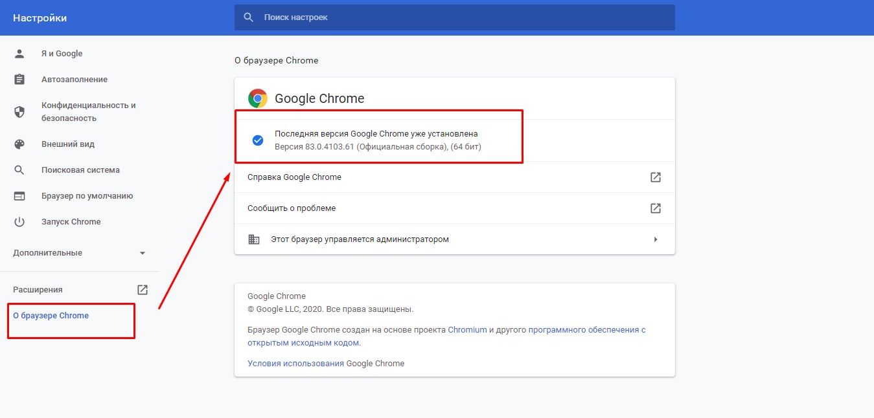This screenshot has width=874, height=418.
Task: Open the Chromium project link
Action: (x=467, y=330)
